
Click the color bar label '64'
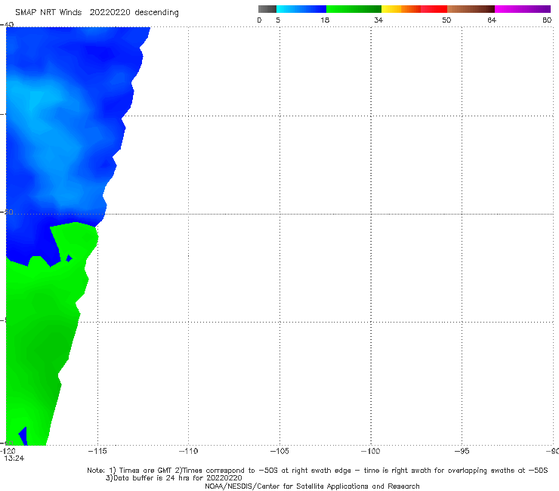click(492, 20)
